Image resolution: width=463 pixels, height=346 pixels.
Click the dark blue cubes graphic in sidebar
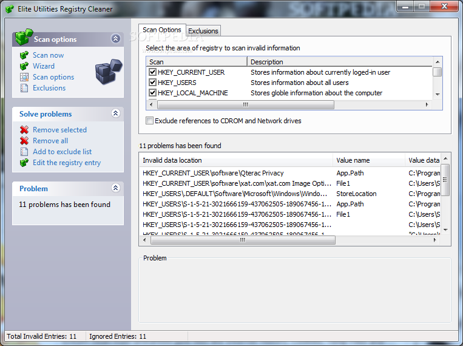coord(109,72)
